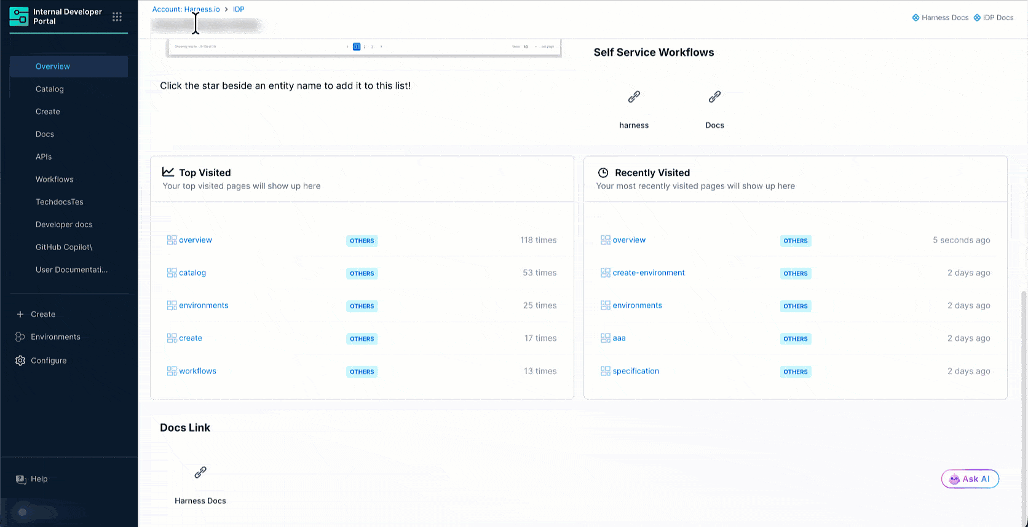Select GitHub Copilot in the sidebar
The image size is (1028, 527).
pyautogui.click(x=64, y=247)
